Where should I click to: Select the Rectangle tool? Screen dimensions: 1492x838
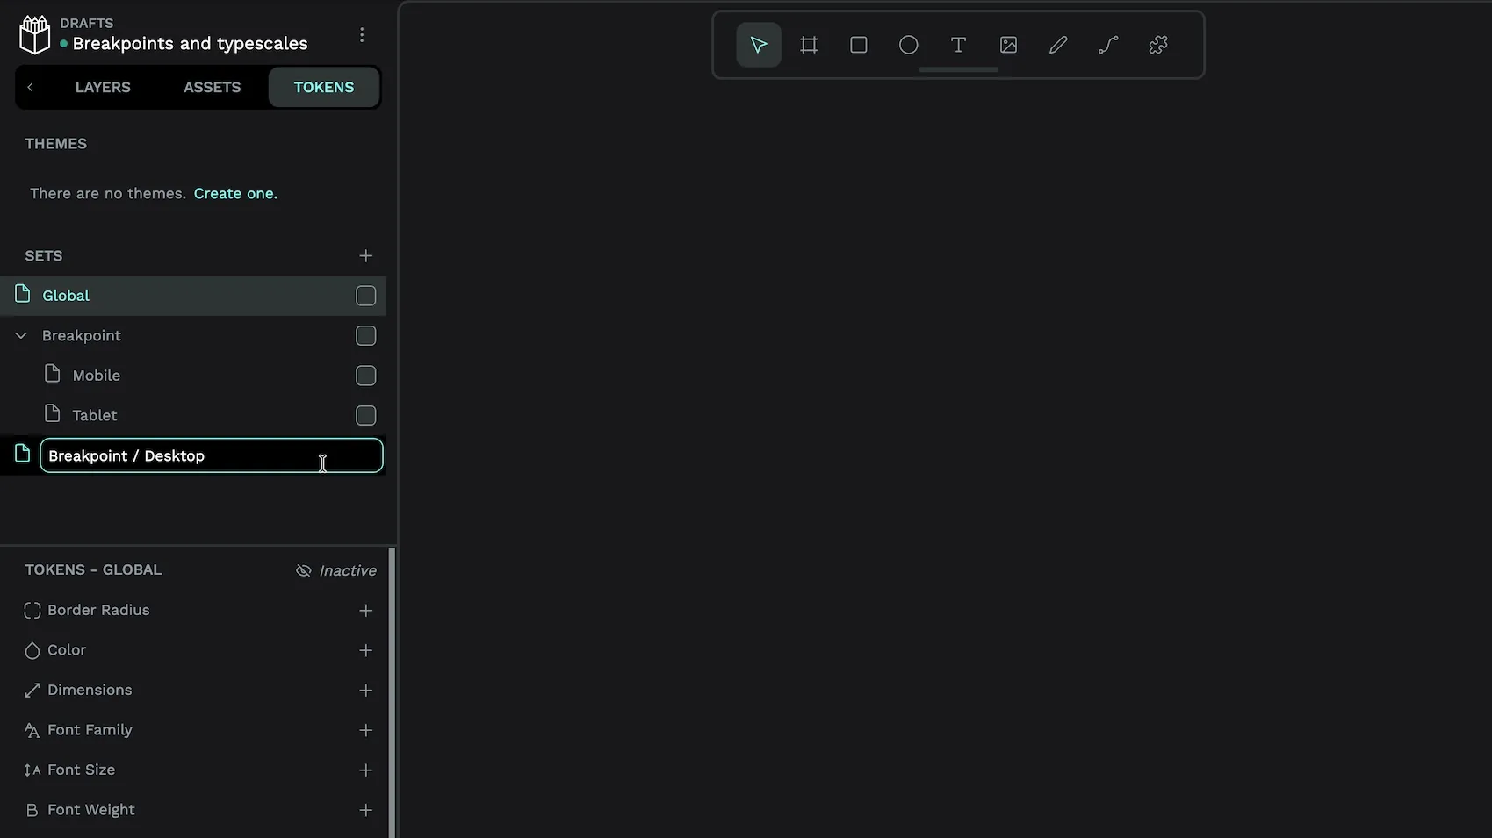tap(859, 45)
